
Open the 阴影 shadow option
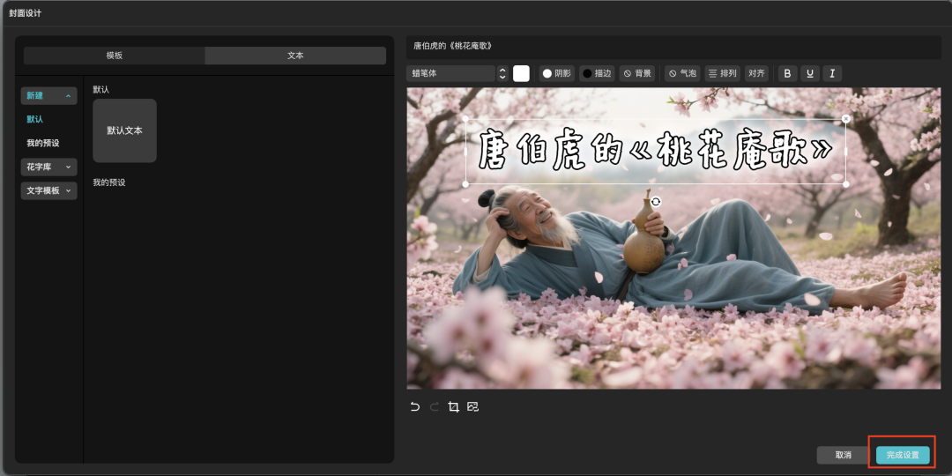[x=557, y=73]
